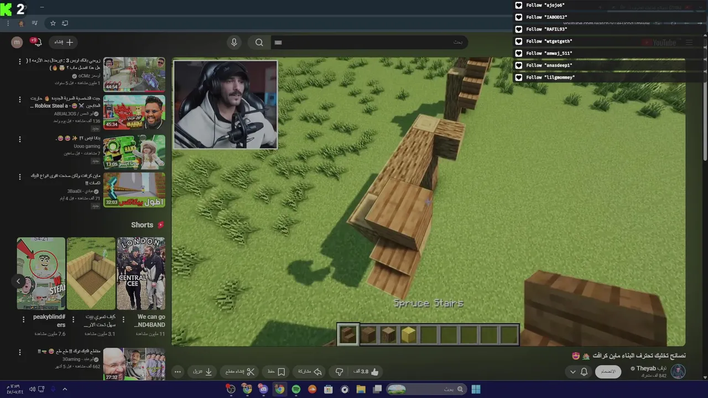Open options for the 44:54 video
Screen dimensions: 708x398
pyautogui.click(x=20, y=61)
